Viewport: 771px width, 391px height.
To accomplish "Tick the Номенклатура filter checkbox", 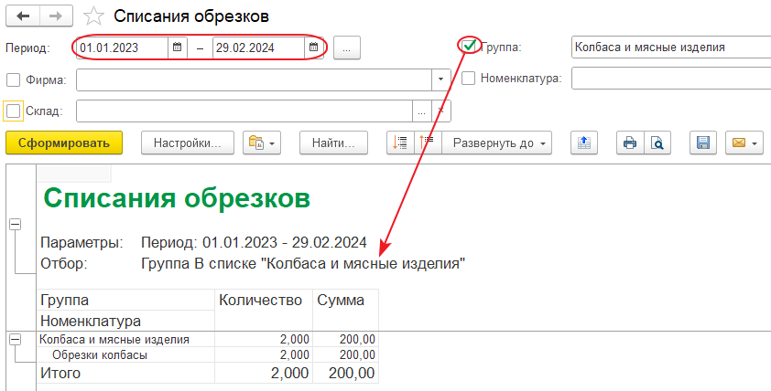I will (x=469, y=79).
